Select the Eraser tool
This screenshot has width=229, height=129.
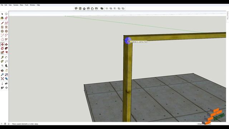[6, 18]
